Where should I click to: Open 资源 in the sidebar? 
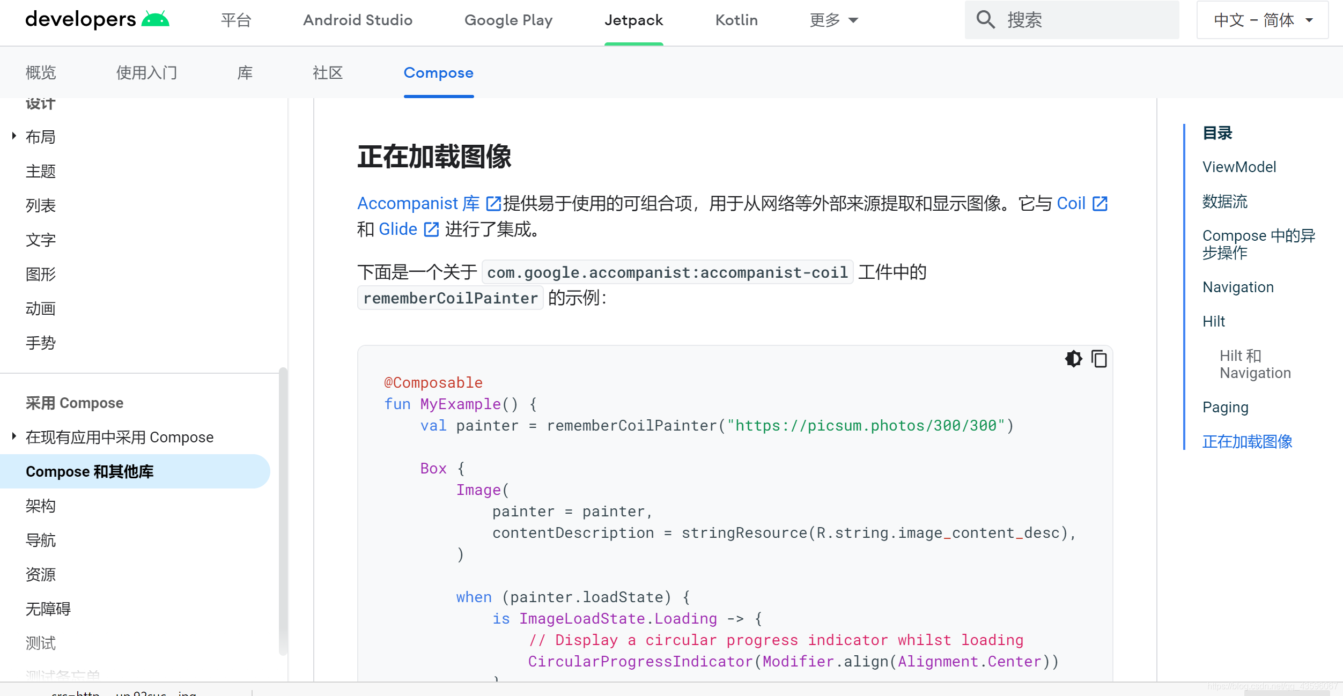point(41,574)
